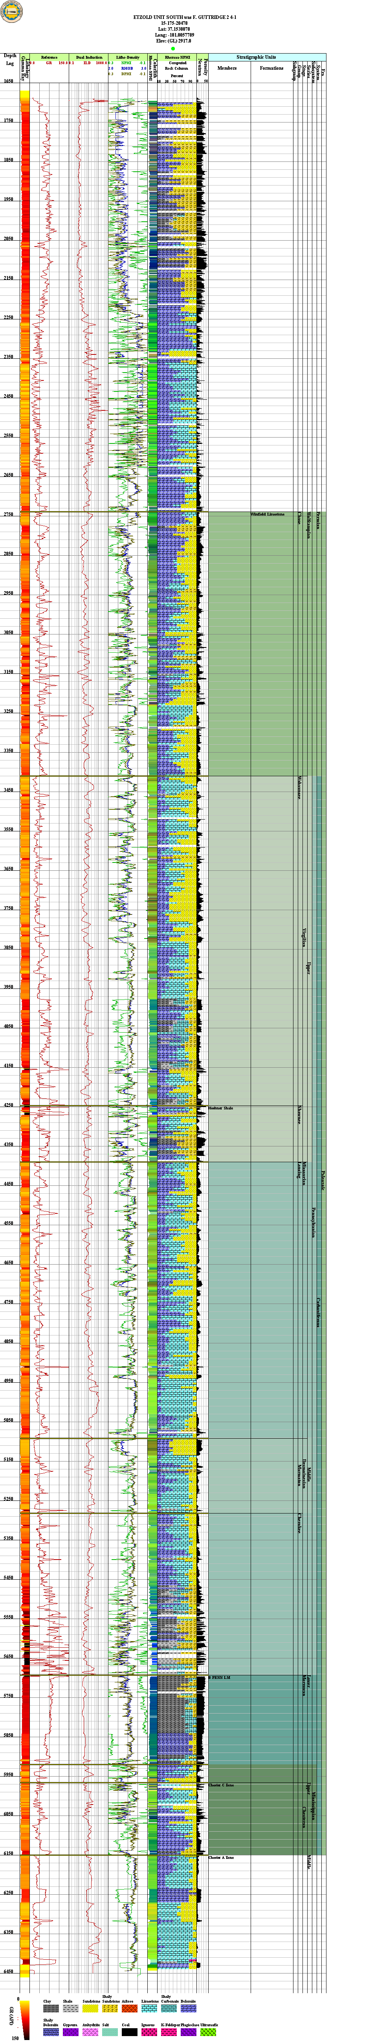The image size is (385, 2042).
Task: Click the 'Paleozoic' era label
Action: coord(323,1181)
